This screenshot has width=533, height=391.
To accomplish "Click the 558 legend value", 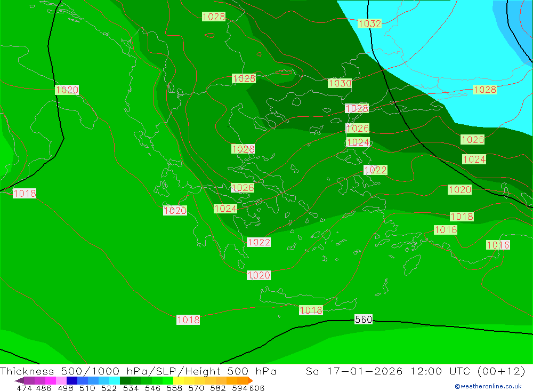I will point(174,388).
